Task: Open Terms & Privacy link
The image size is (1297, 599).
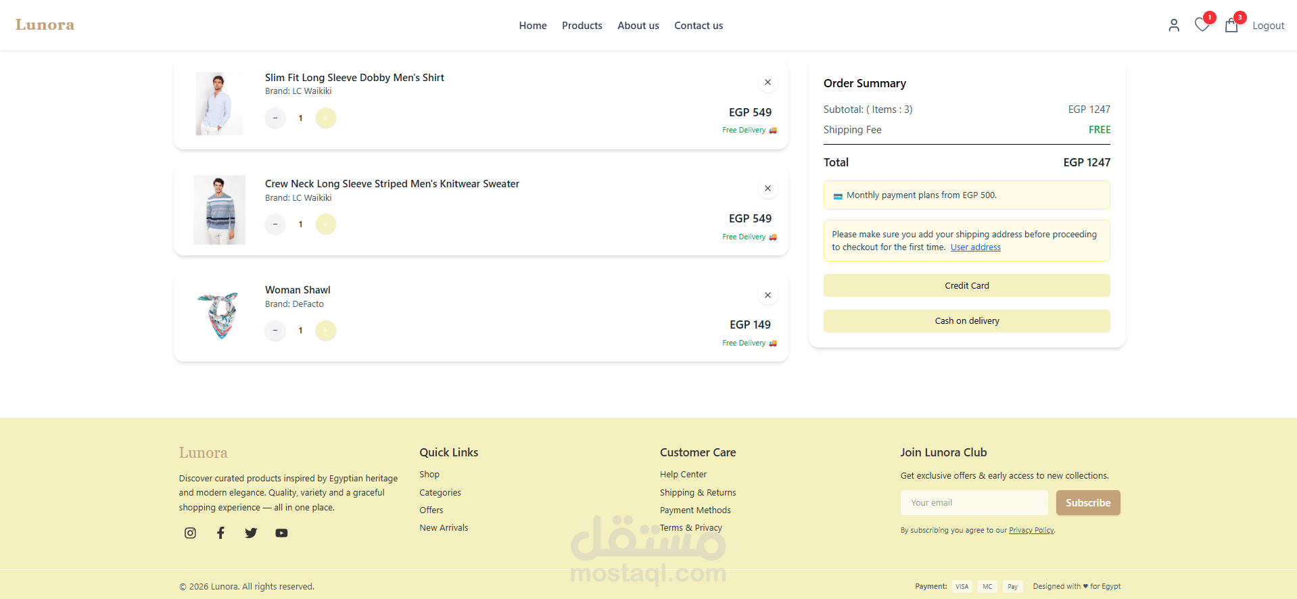Action: click(x=691, y=528)
